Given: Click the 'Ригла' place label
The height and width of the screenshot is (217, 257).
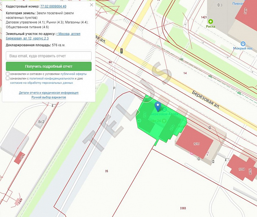Looking at the screenshot, I should click(x=211, y=27).
